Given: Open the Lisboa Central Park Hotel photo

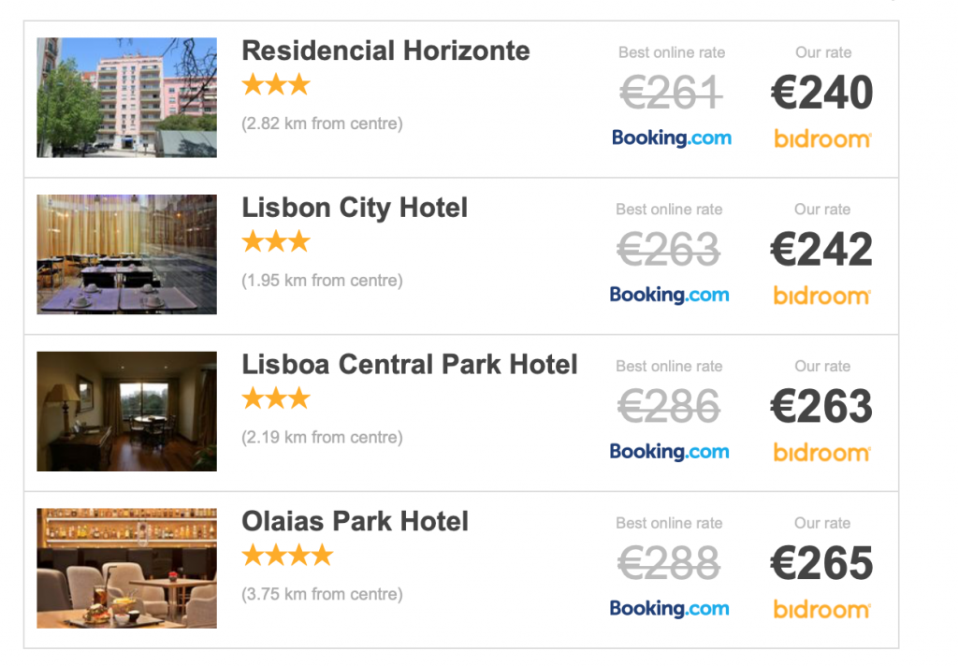Looking at the screenshot, I should pyautogui.click(x=126, y=412).
